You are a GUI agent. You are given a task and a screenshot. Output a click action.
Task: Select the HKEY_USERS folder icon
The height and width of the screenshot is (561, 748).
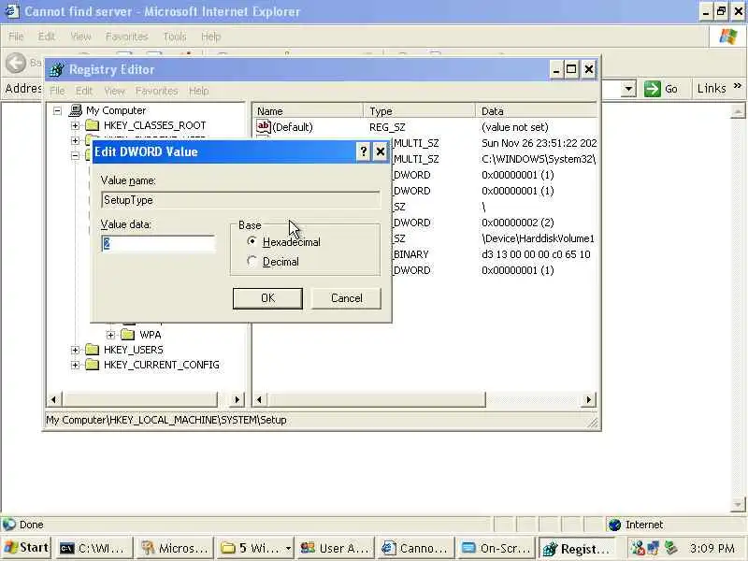coord(92,350)
